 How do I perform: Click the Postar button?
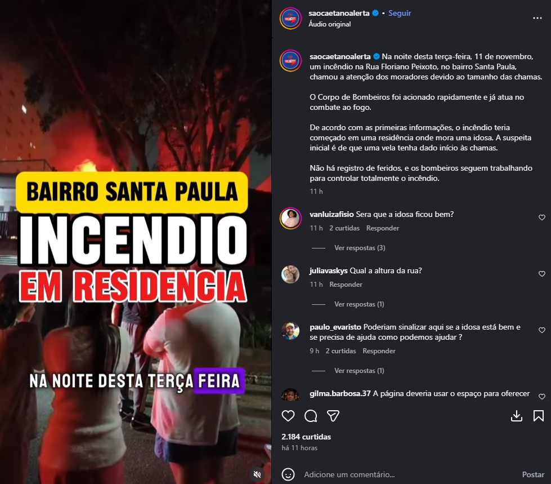[x=533, y=474]
